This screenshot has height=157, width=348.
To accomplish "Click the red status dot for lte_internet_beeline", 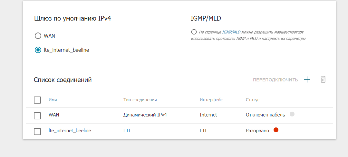I will coord(276,130).
